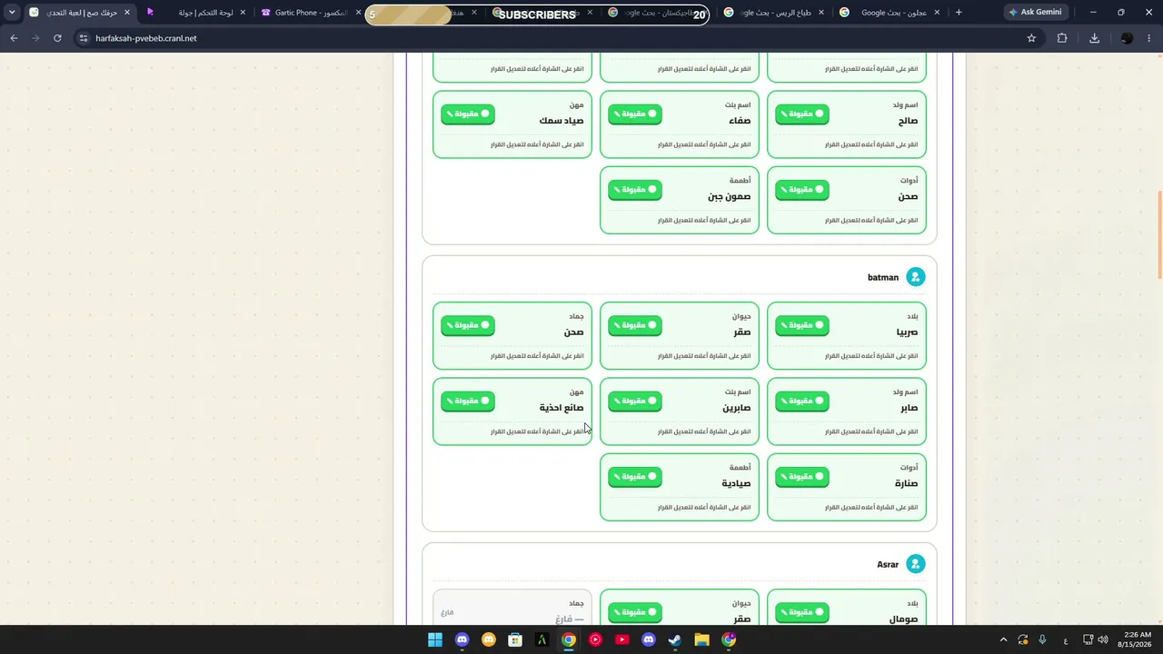Screen dimensions: 1163x654
Task: Open the tab search dropdown arrow
Action: coord(12,13)
